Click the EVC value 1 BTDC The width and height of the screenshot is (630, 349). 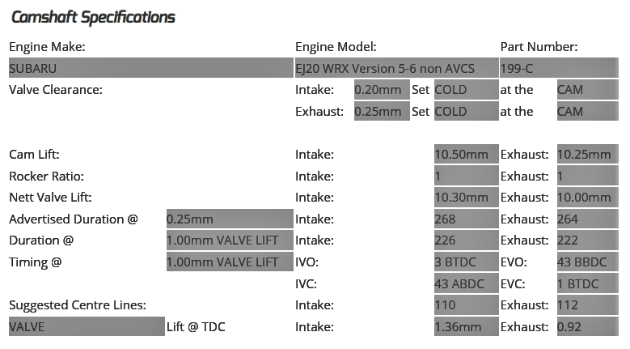tap(588, 283)
